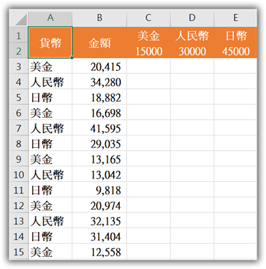Click the orange 人民幣 header in column D
Image resolution: width=266 pixels, height=269 pixels.
click(192, 35)
